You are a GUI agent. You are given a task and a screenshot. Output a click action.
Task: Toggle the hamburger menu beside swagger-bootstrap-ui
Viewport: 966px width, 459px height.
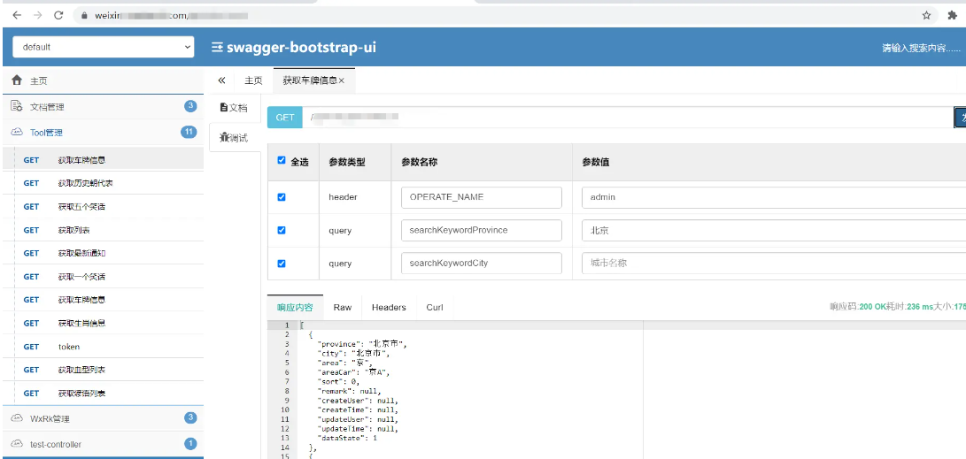point(217,47)
